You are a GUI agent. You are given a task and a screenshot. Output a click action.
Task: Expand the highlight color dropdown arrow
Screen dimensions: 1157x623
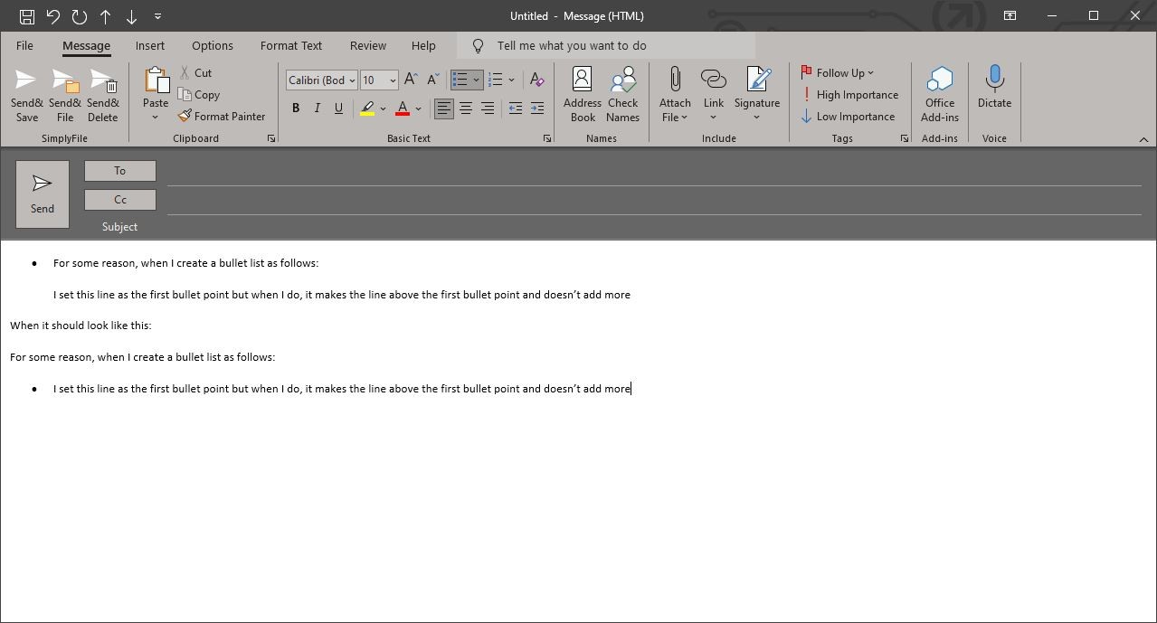[x=383, y=109]
